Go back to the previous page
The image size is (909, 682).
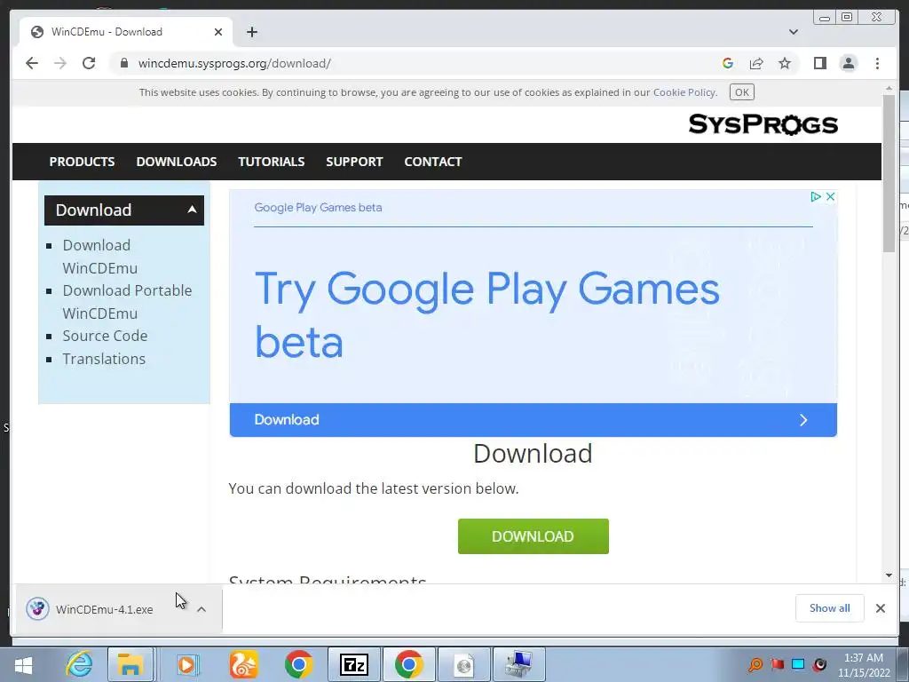32,63
